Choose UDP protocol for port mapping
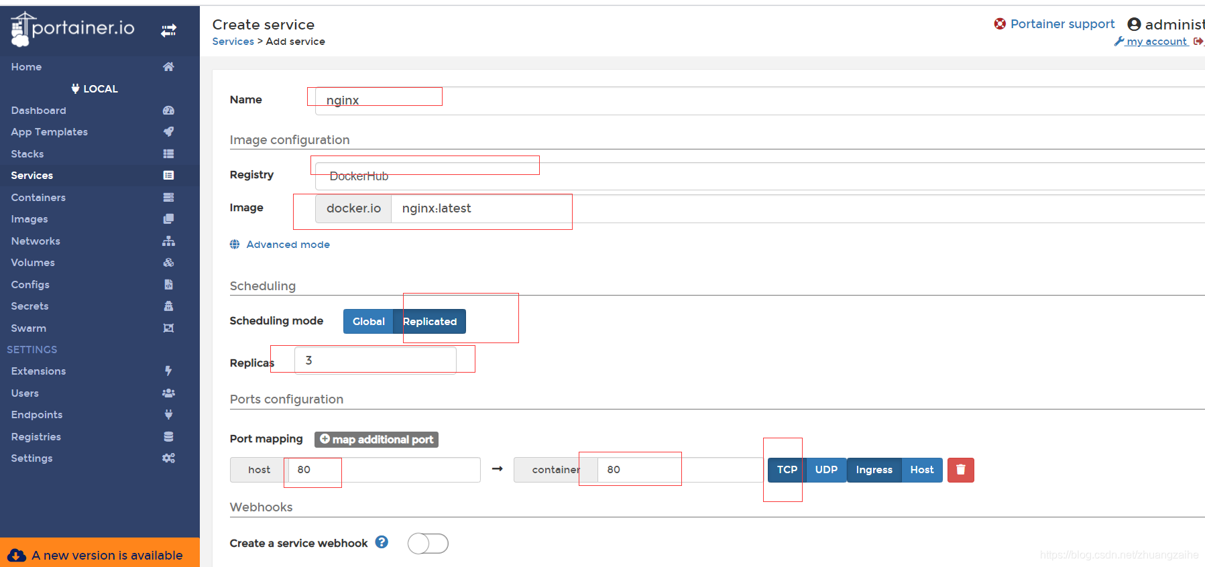1205x567 pixels. (826, 470)
